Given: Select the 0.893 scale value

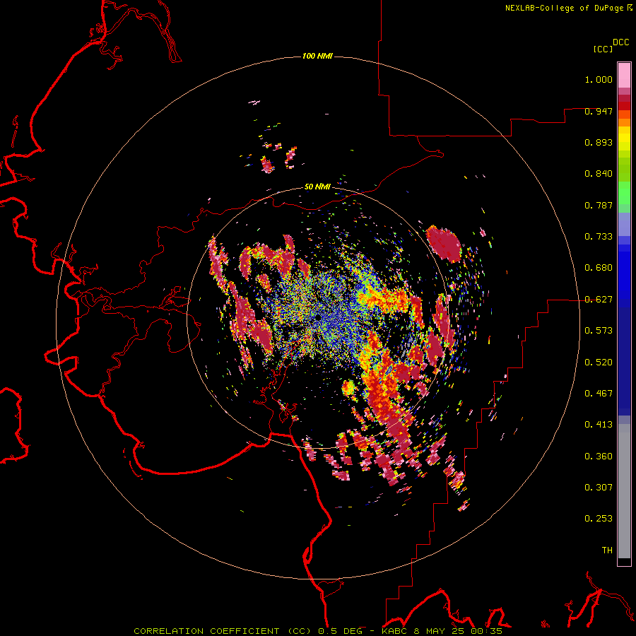Looking at the screenshot, I should (x=599, y=142).
